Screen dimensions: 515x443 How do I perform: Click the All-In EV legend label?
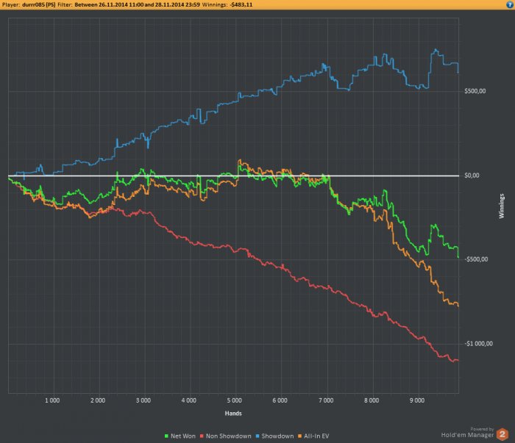pos(316,436)
